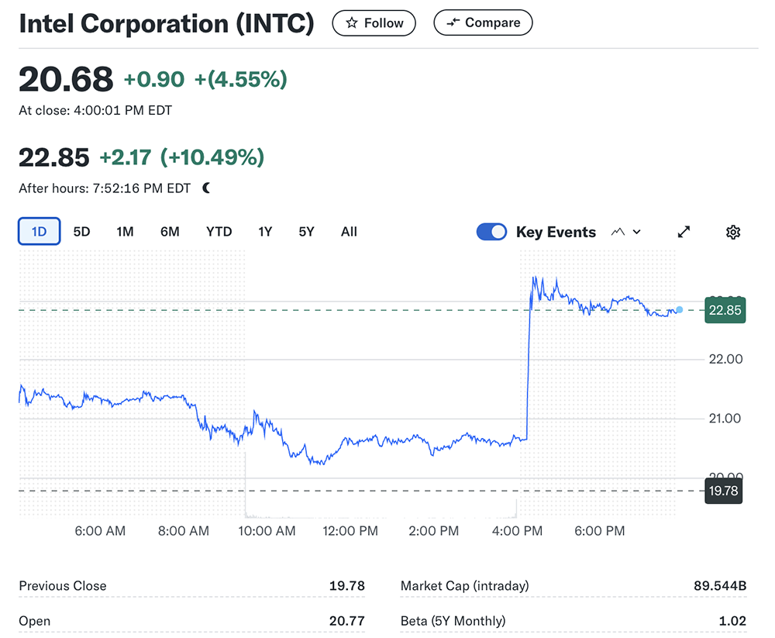This screenshot has width=775, height=638.
Task: Switch to 6M time range
Action: [x=170, y=232]
